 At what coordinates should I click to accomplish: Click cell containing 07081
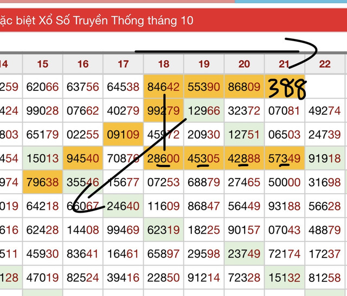click(x=284, y=110)
